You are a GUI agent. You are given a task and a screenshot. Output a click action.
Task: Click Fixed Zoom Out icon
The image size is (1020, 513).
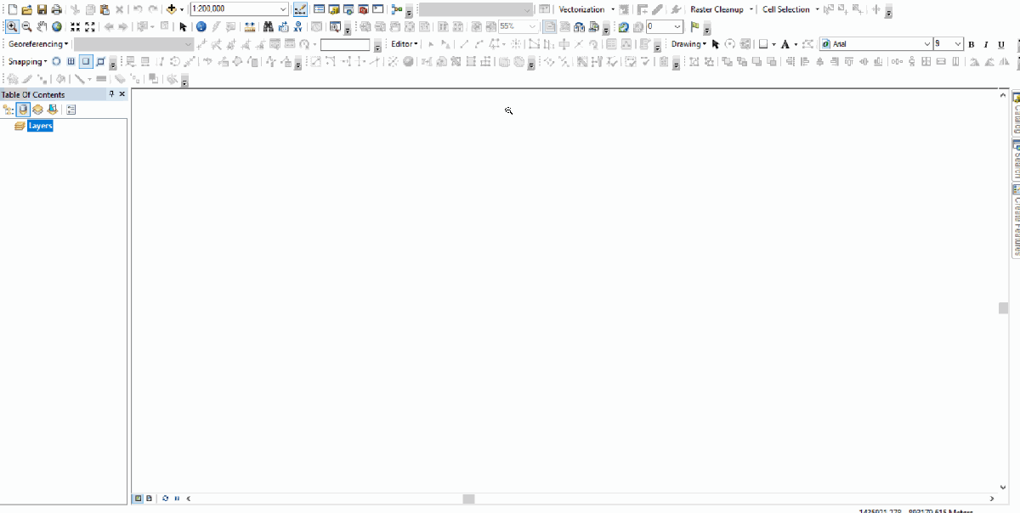coord(89,26)
